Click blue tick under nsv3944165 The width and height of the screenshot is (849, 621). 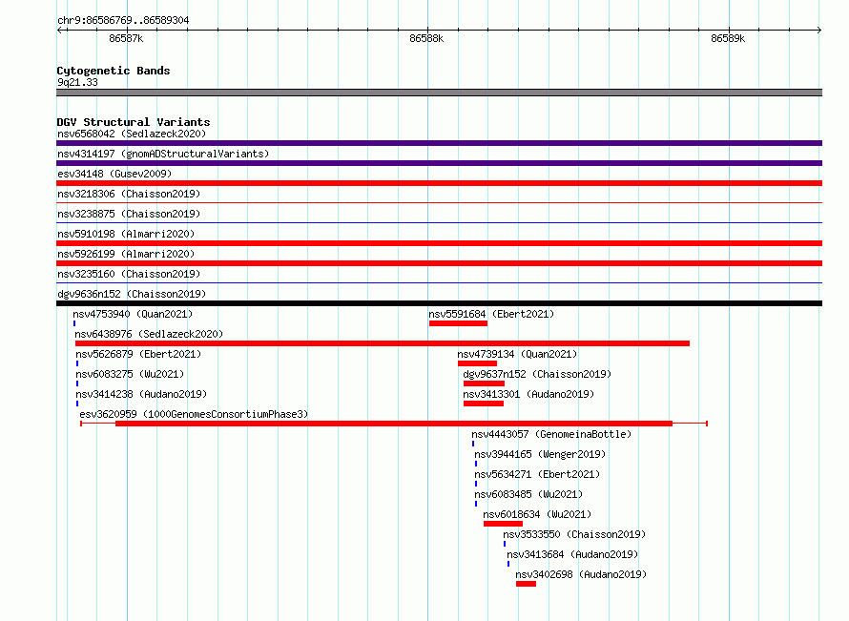[x=476, y=464]
